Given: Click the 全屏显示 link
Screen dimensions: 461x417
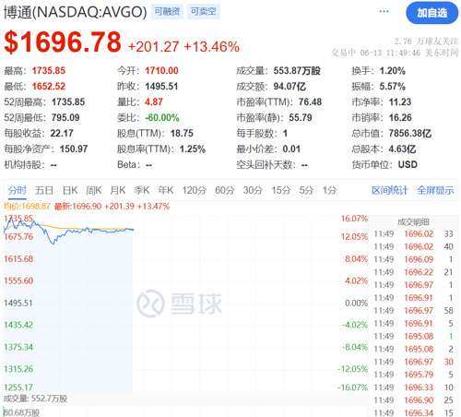Looking at the screenshot, I should (x=435, y=190).
